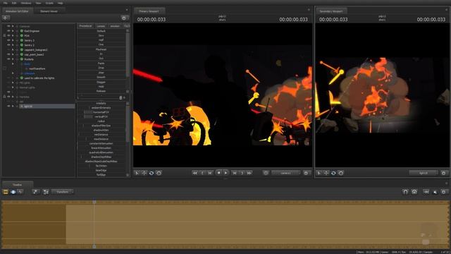Open the File menu

click(5, 3)
